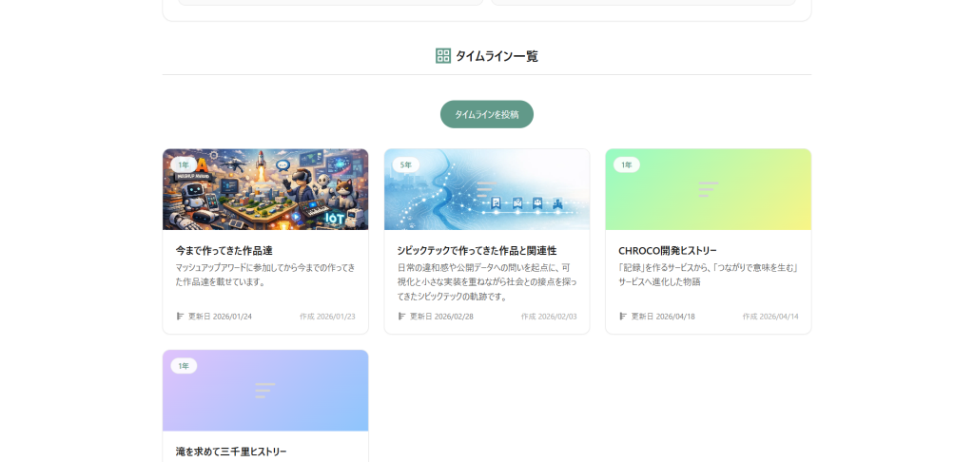Click description text of CHROCO開発ヒストリー card
This screenshot has height=462, width=974.
point(708,275)
